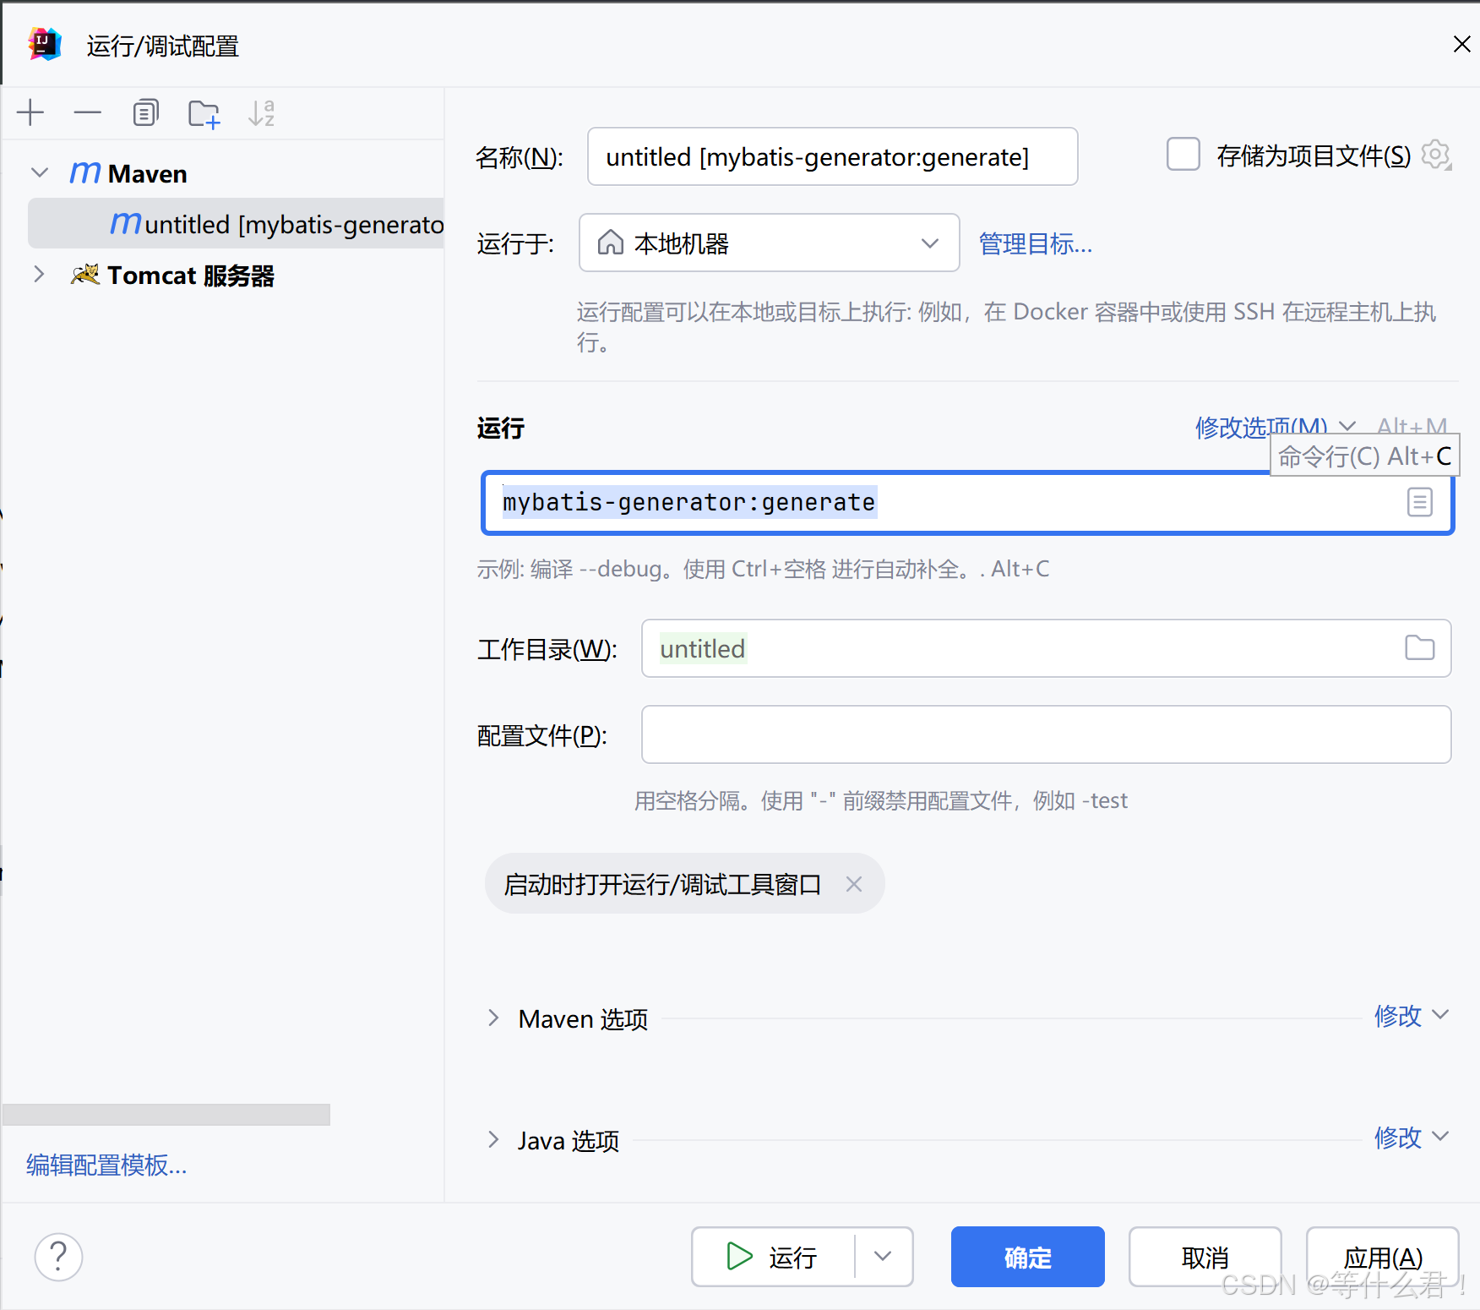Open the help question mark icon
This screenshot has width=1480, height=1310.
[57, 1257]
